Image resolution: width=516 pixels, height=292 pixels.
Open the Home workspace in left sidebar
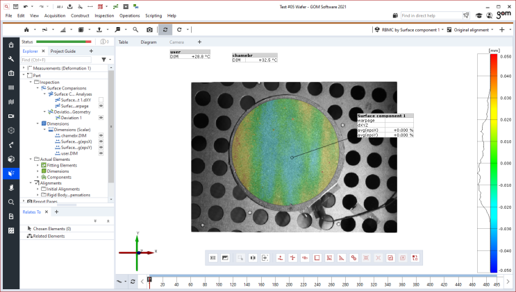pyautogui.click(x=11, y=44)
